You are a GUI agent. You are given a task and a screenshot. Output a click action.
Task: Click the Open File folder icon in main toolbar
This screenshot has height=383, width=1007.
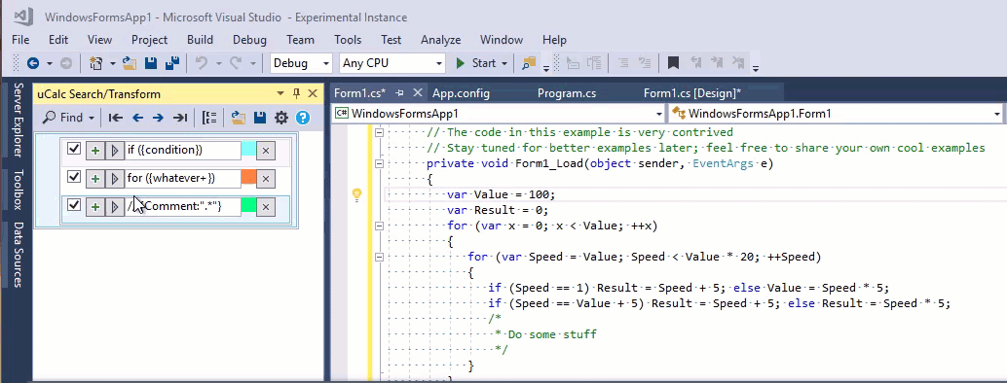131,63
